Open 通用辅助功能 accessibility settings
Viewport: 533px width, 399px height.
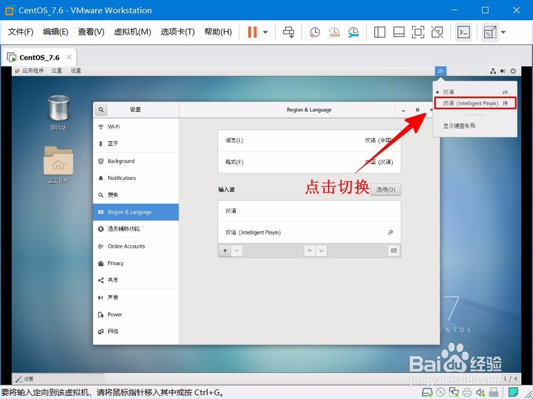point(136,229)
